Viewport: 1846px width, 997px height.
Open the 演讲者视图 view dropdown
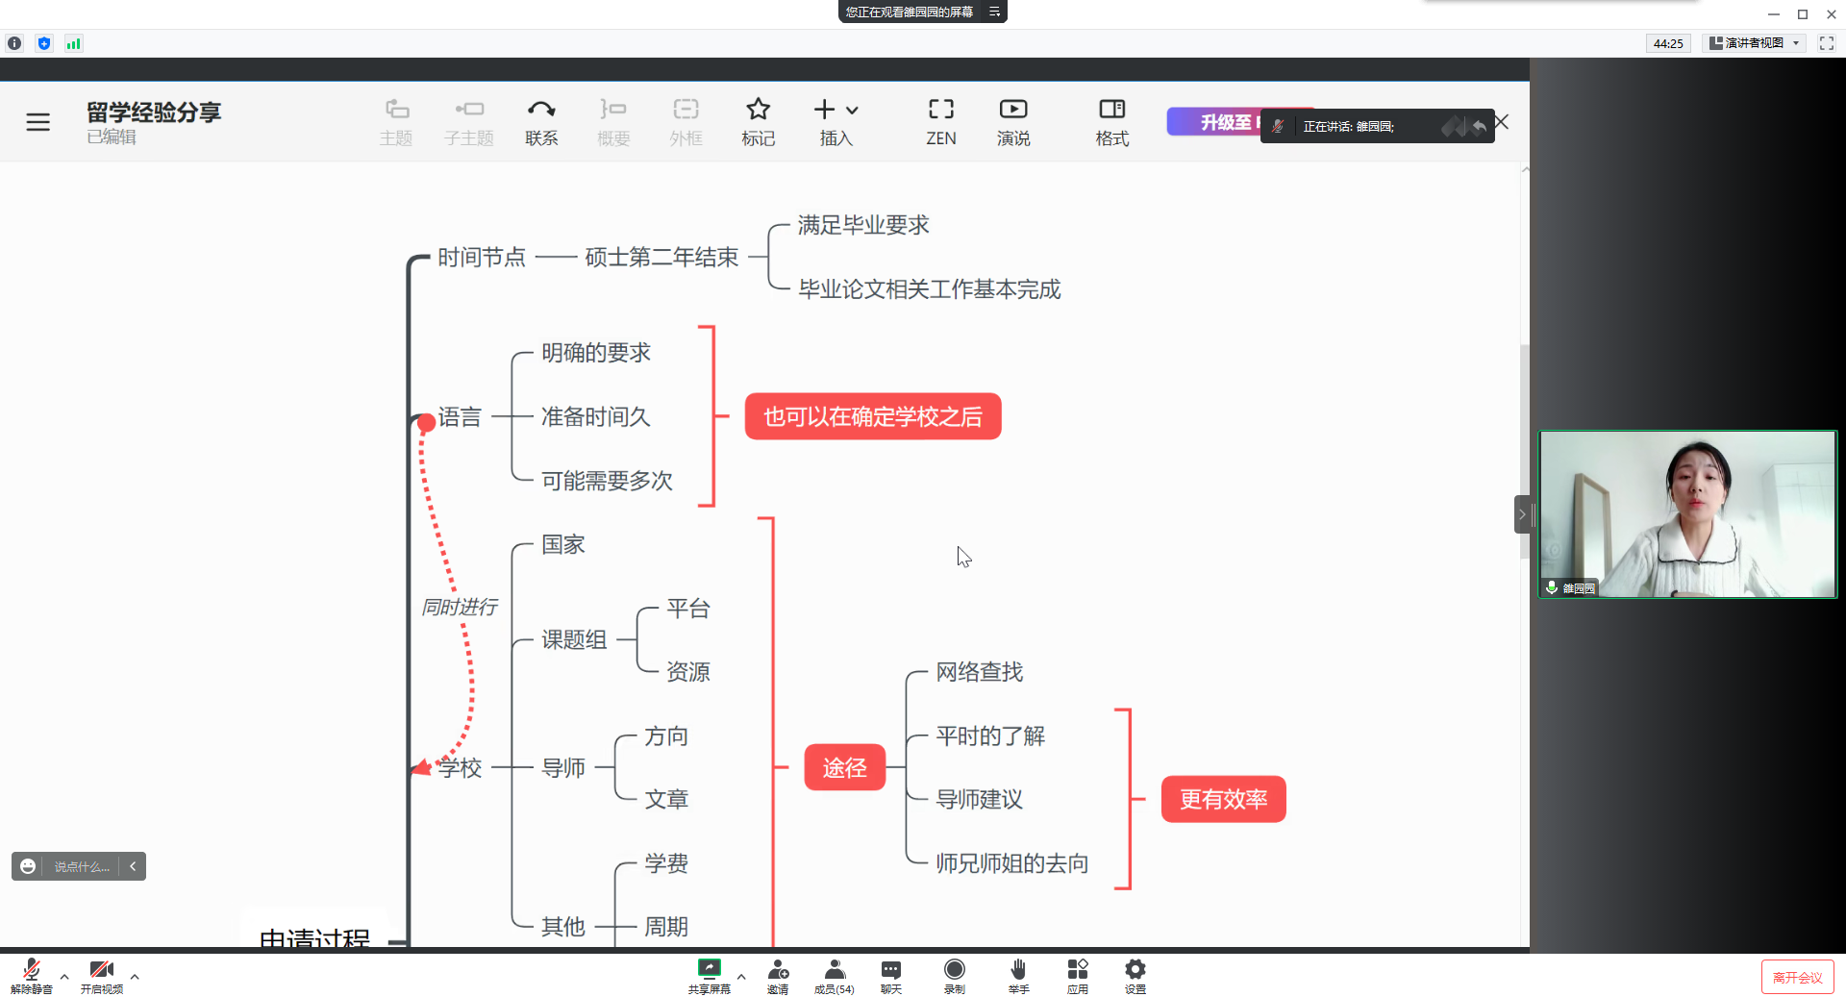[x=1755, y=43]
